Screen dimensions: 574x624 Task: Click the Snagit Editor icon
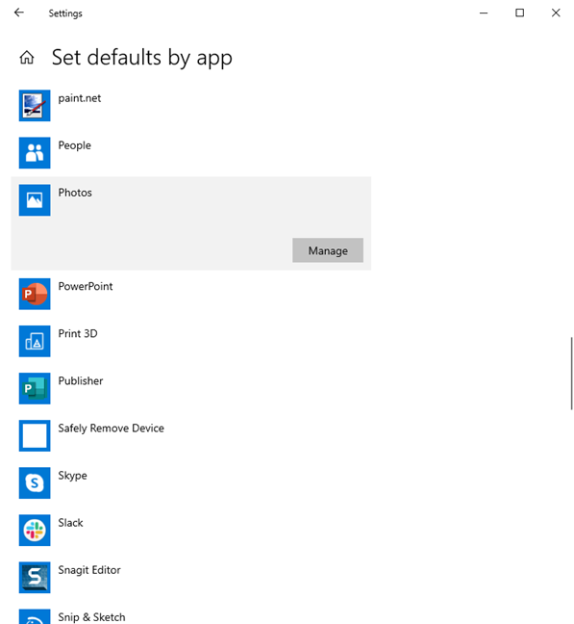[35, 578]
